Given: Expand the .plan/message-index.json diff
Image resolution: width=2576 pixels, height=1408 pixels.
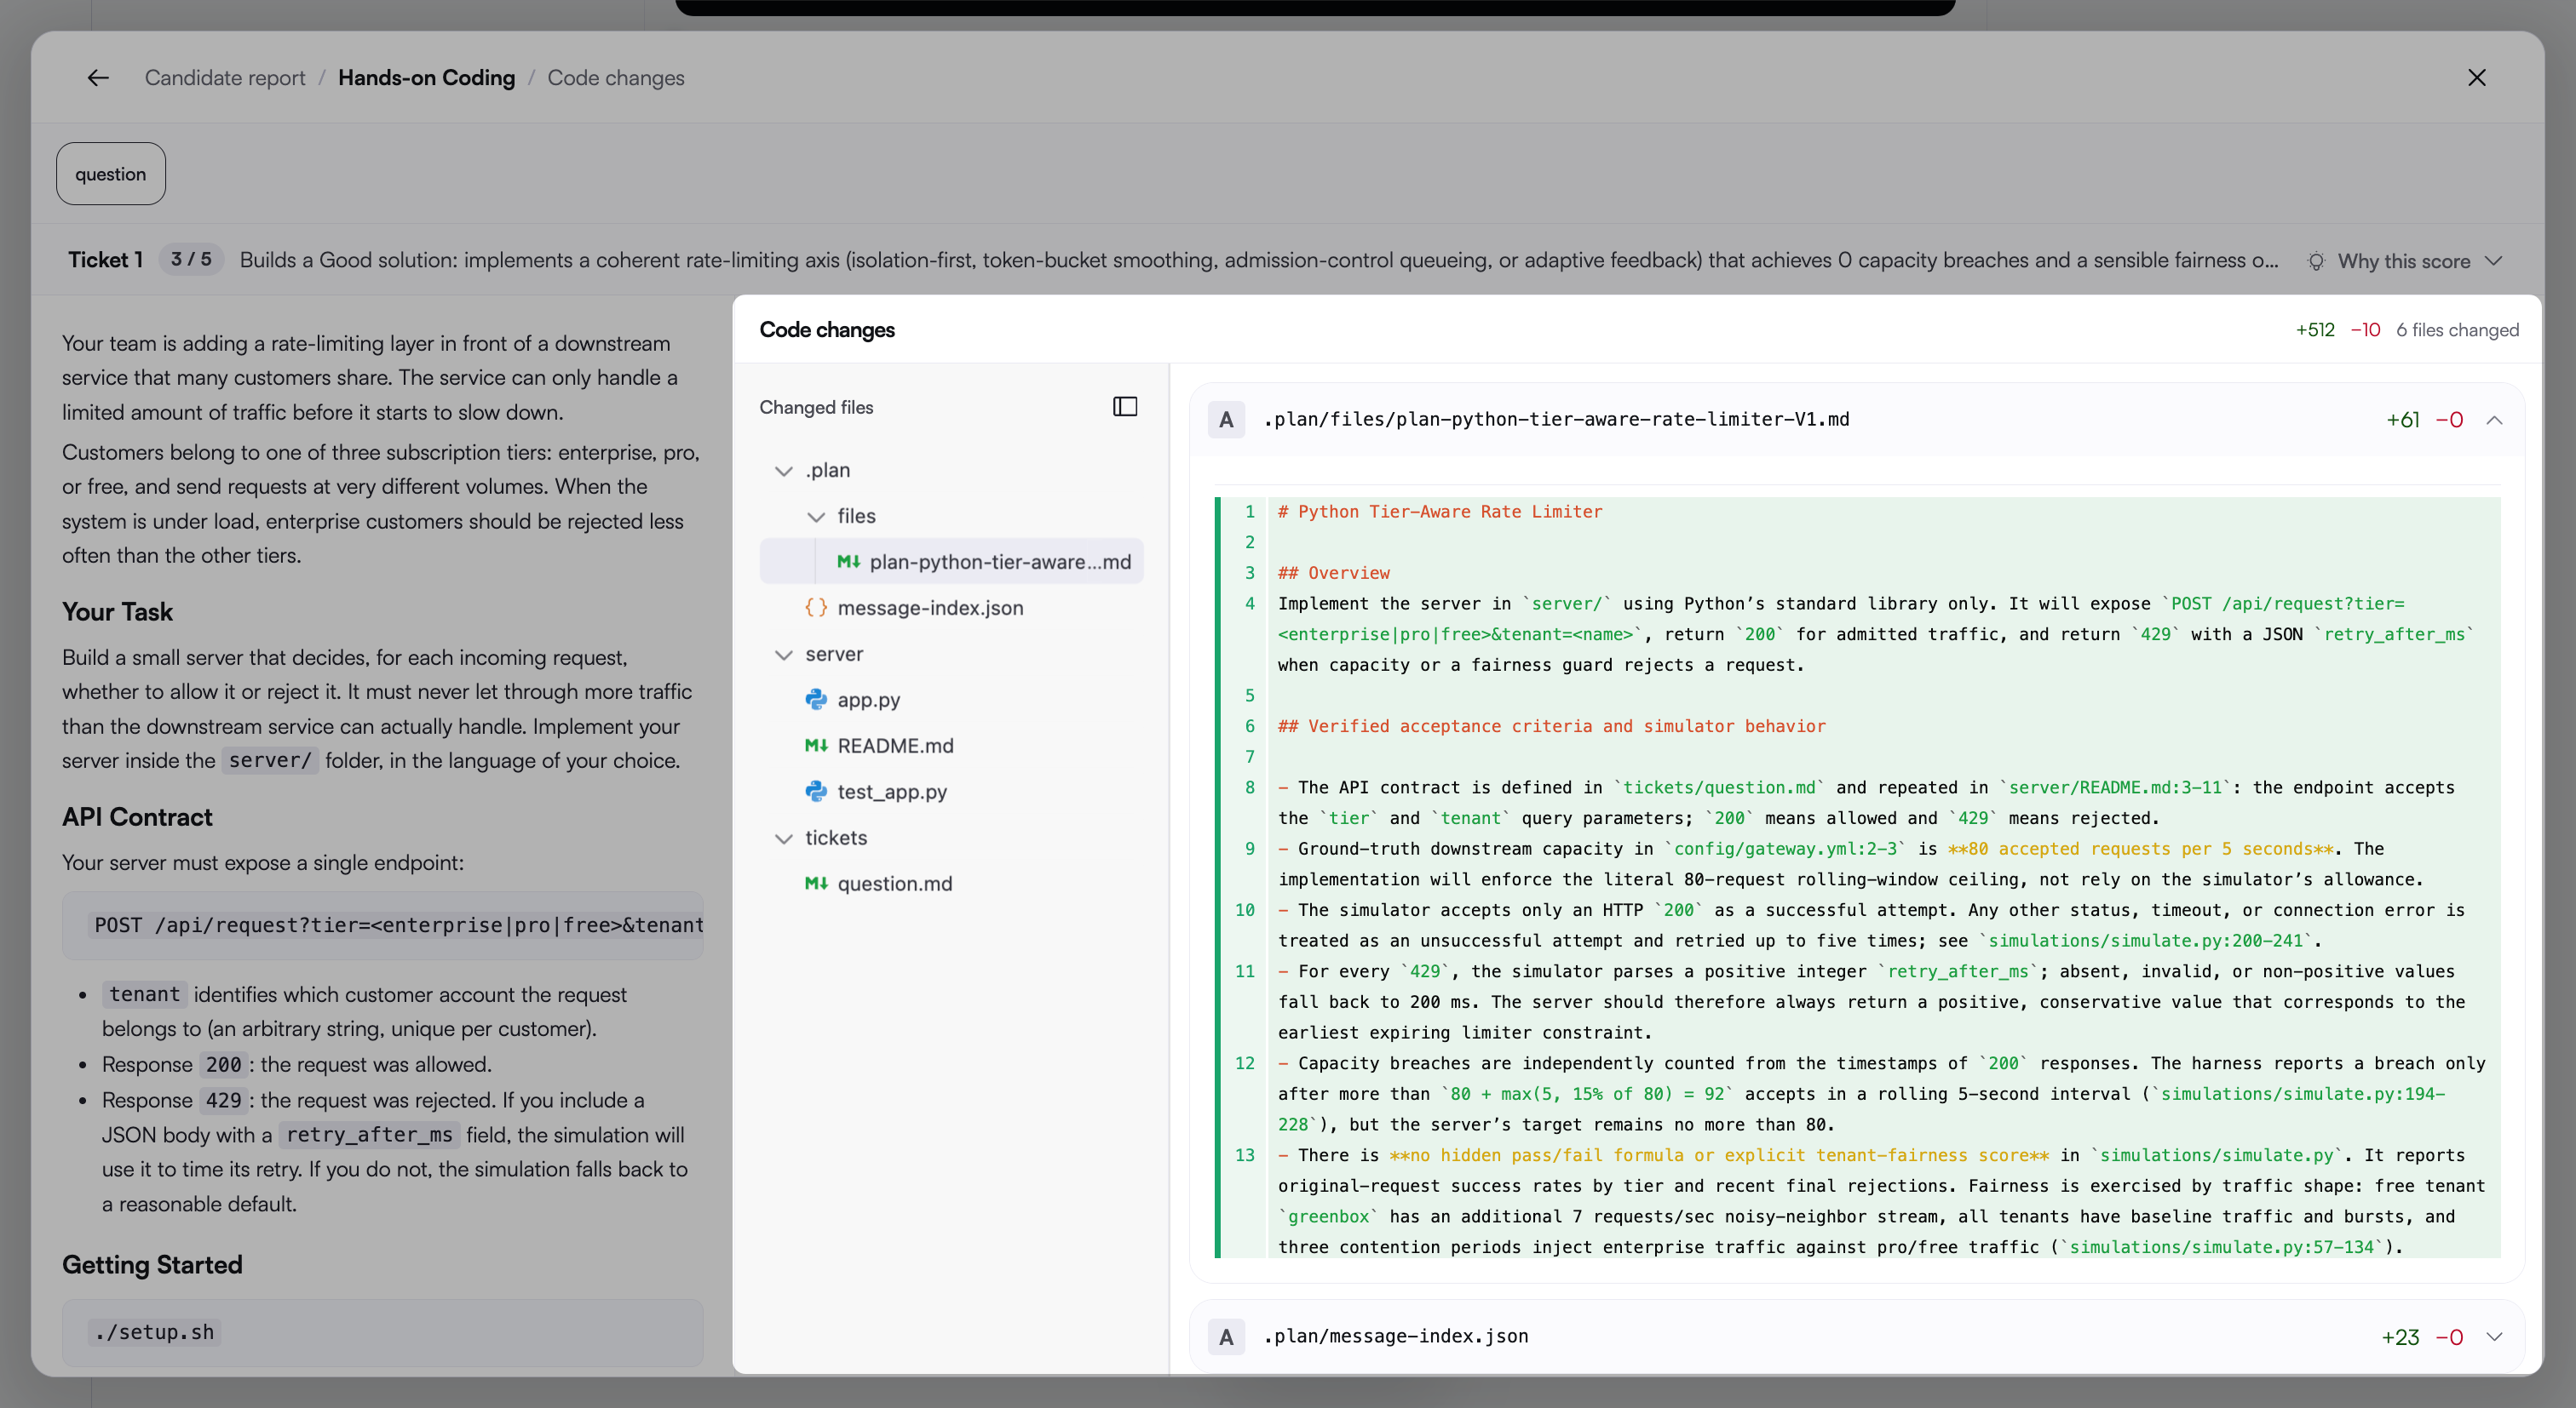Looking at the screenshot, I should point(2494,1337).
